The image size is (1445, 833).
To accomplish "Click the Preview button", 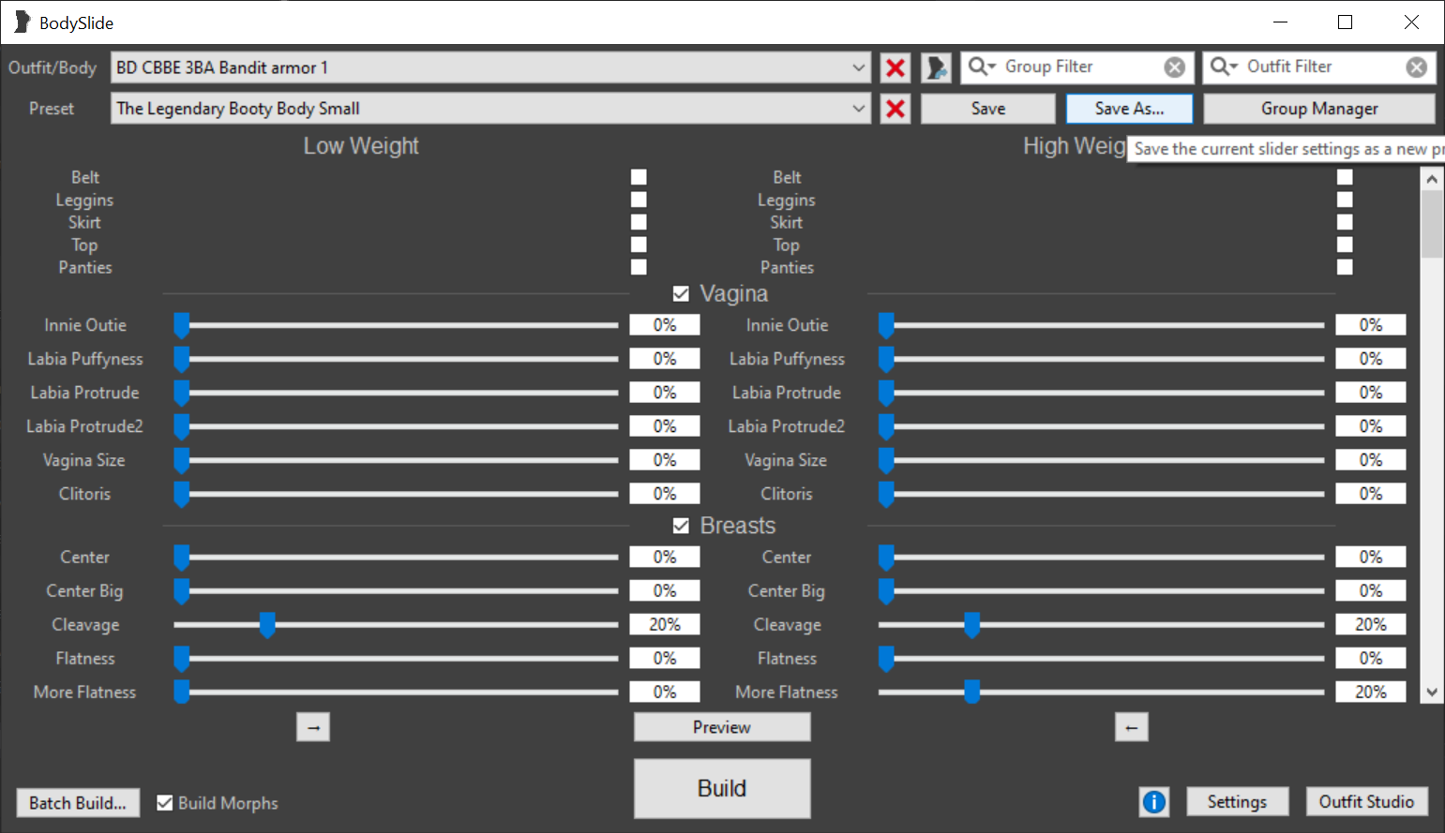I will (x=722, y=727).
